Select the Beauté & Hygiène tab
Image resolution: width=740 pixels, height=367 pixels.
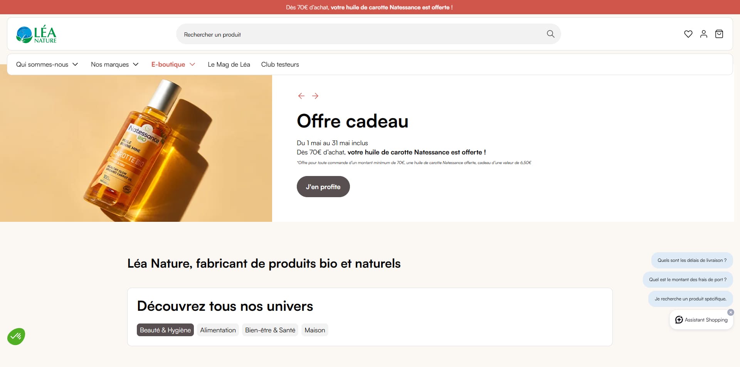pos(165,330)
